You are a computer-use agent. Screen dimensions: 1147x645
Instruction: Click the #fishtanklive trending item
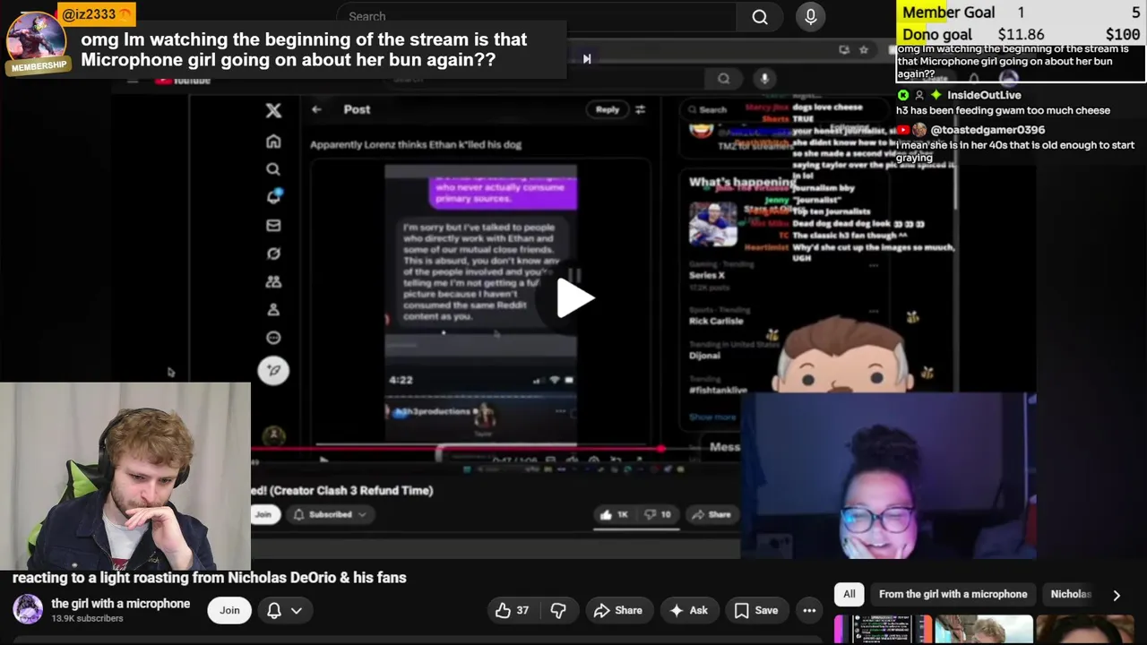[x=718, y=390]
